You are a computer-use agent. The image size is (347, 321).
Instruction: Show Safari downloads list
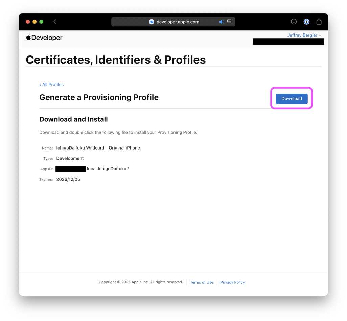click(x=294, y=22)
